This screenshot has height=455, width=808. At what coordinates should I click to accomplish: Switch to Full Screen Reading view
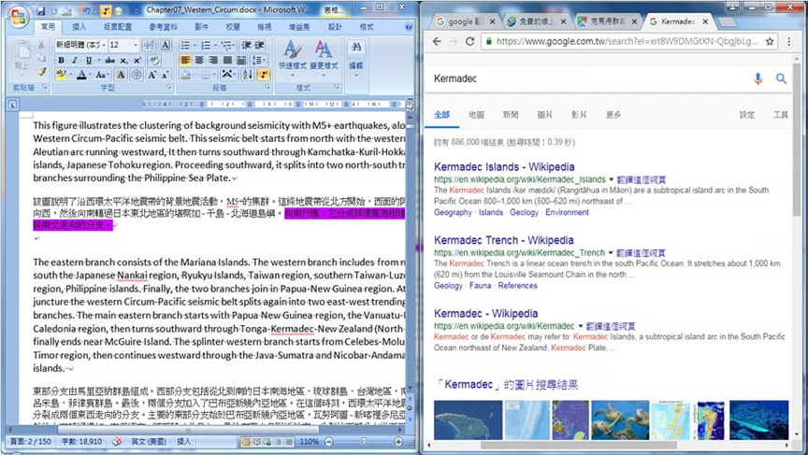[256, 442]
